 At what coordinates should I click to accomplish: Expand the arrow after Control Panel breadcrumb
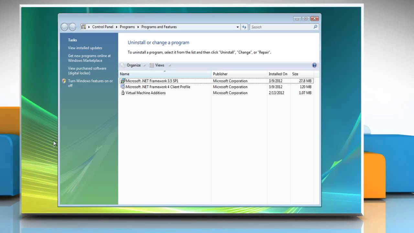pyautogui.click(x=117, y=27)
